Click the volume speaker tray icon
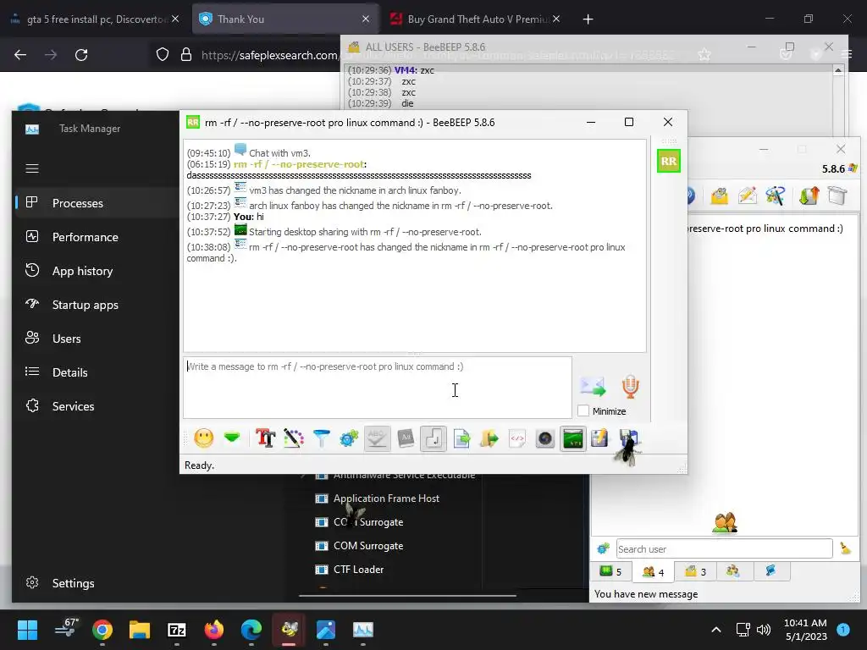Screen dimensions: 867x650 pos(764,630)
